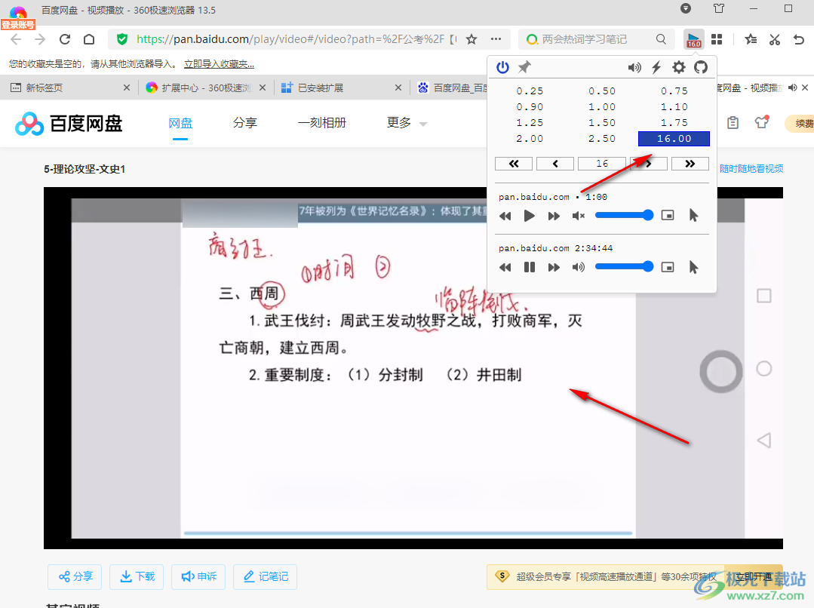Image resolution: width=814 pixels, height=608 pixels.
Task: Click the search magnifier icon
Action: [661, 39]
